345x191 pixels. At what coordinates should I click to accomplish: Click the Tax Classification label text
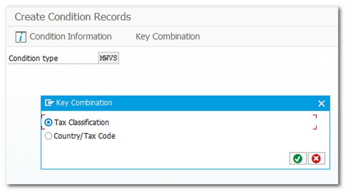tap(81, 122)
